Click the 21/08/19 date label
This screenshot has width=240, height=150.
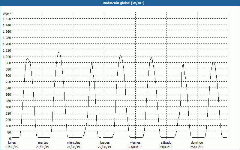(73, 147)
